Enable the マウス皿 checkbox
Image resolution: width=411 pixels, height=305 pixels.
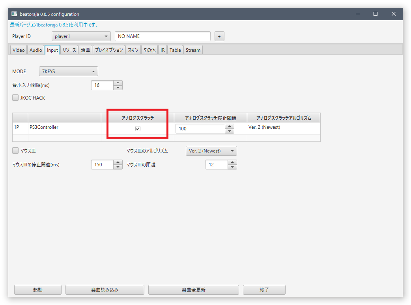[x=16, y=151]
